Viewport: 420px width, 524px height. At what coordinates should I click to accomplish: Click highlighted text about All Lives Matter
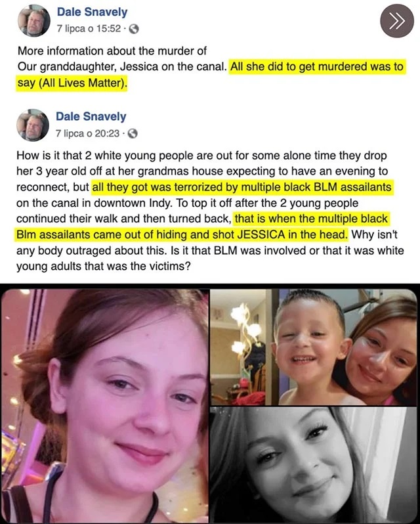point(211,74)
